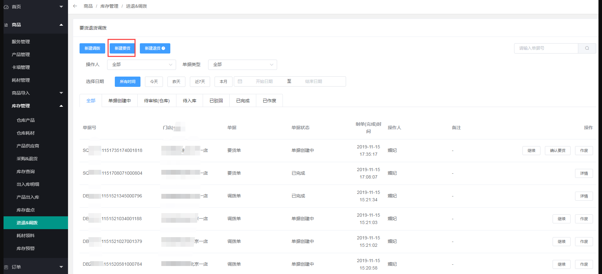Click the 库存管理 breadcrumb link

[109, 6]
